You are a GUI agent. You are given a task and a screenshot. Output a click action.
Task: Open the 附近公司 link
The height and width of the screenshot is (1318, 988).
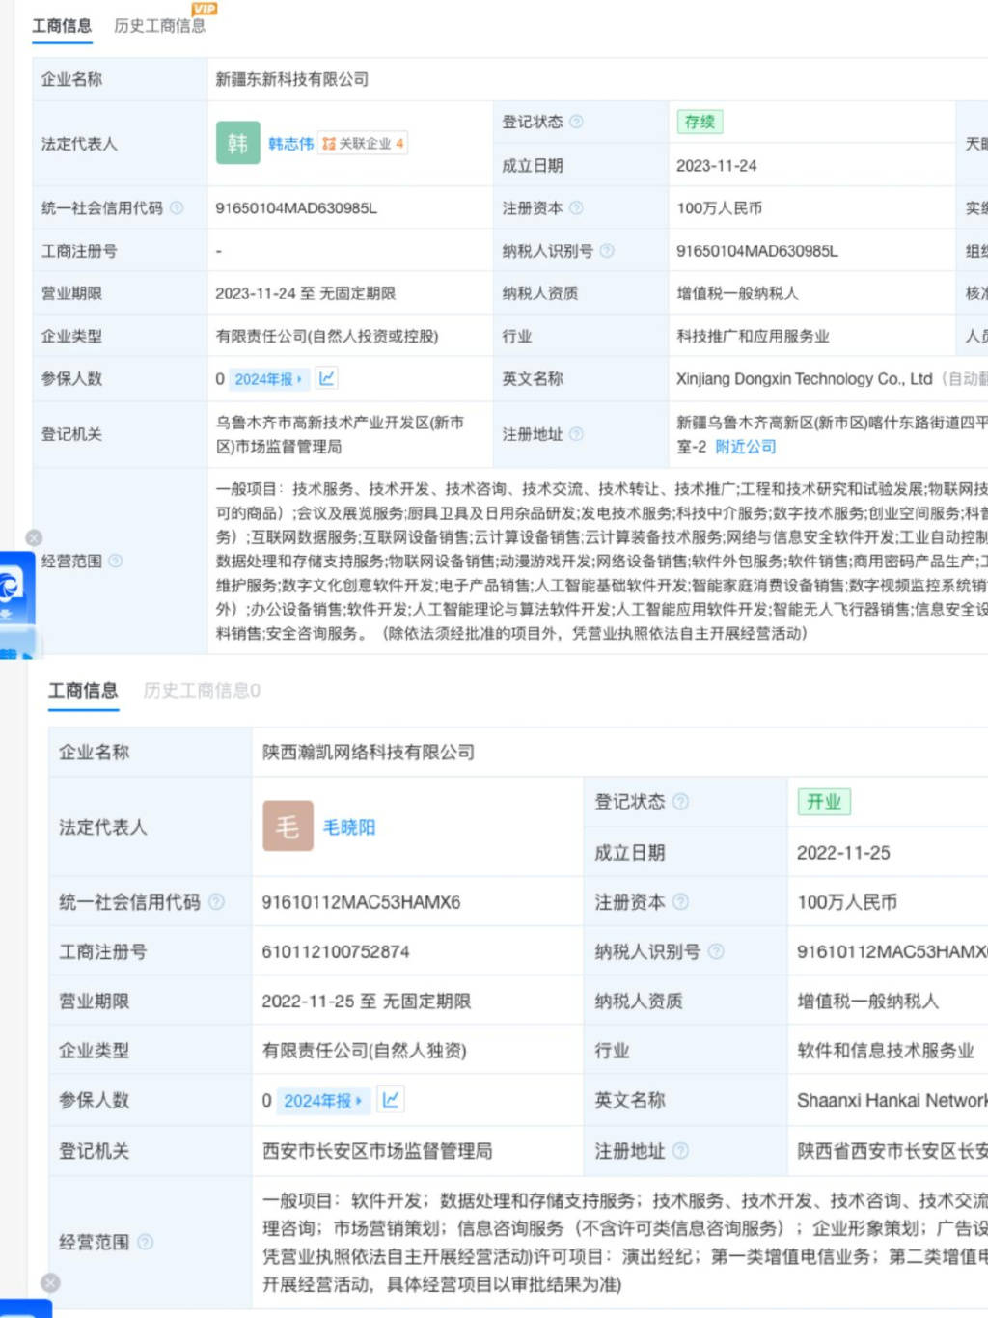pos(747,447)
